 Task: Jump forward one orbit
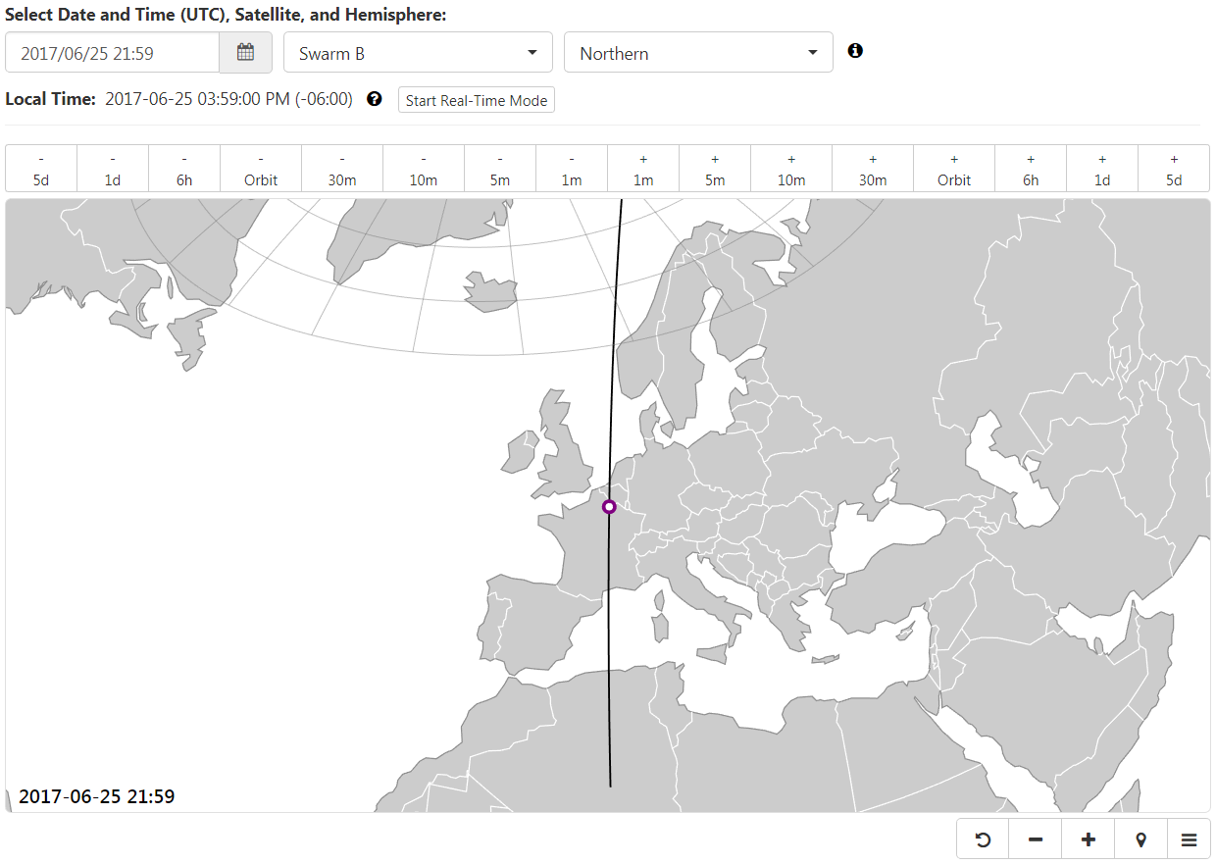954,169
